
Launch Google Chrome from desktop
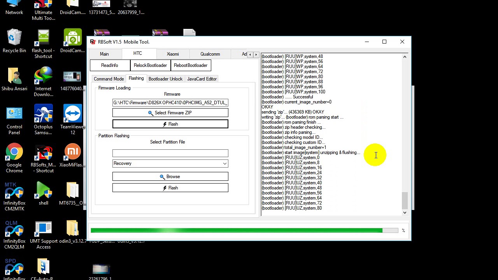coord(14,158)
